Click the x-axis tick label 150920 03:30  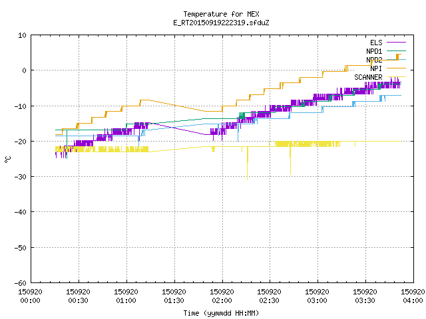(x=365, y=296)
